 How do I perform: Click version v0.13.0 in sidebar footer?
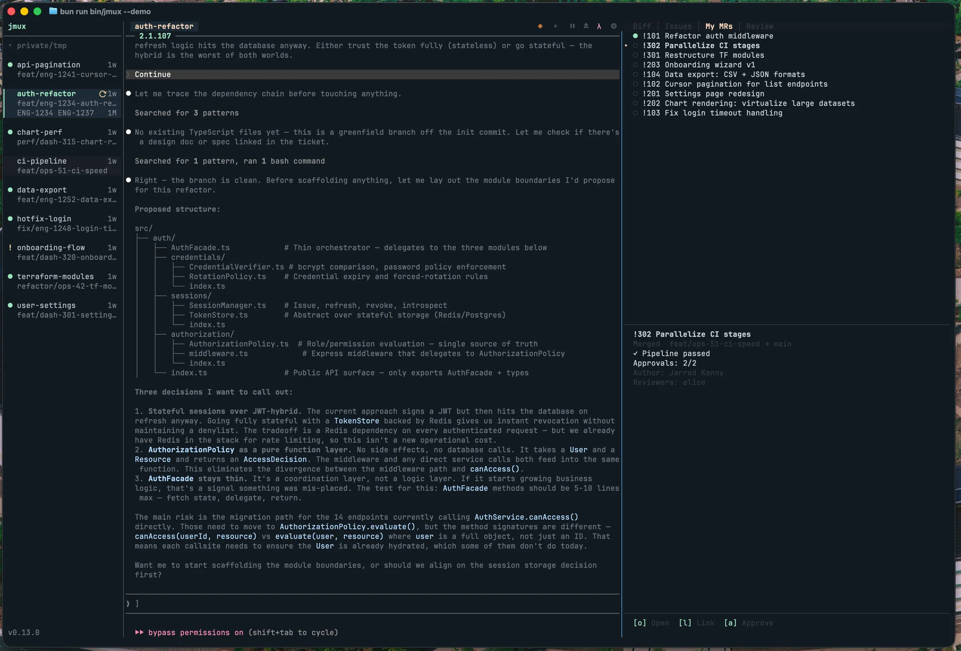coord(24,632)
